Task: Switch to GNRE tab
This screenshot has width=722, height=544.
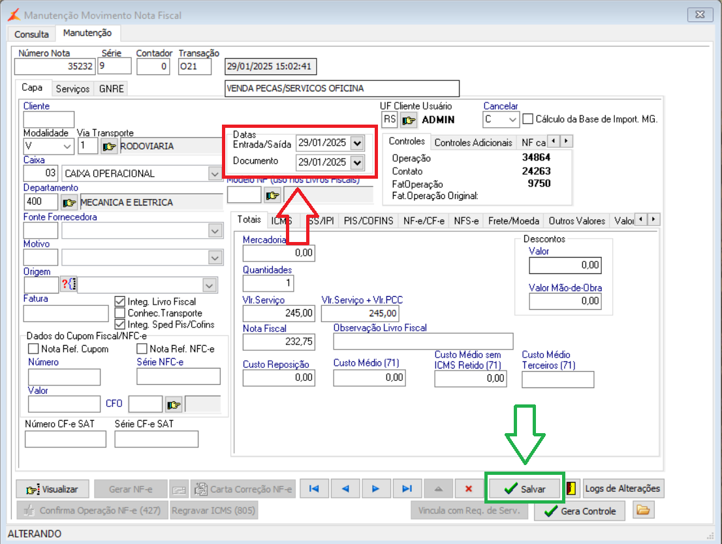Action: coord(111,89)
